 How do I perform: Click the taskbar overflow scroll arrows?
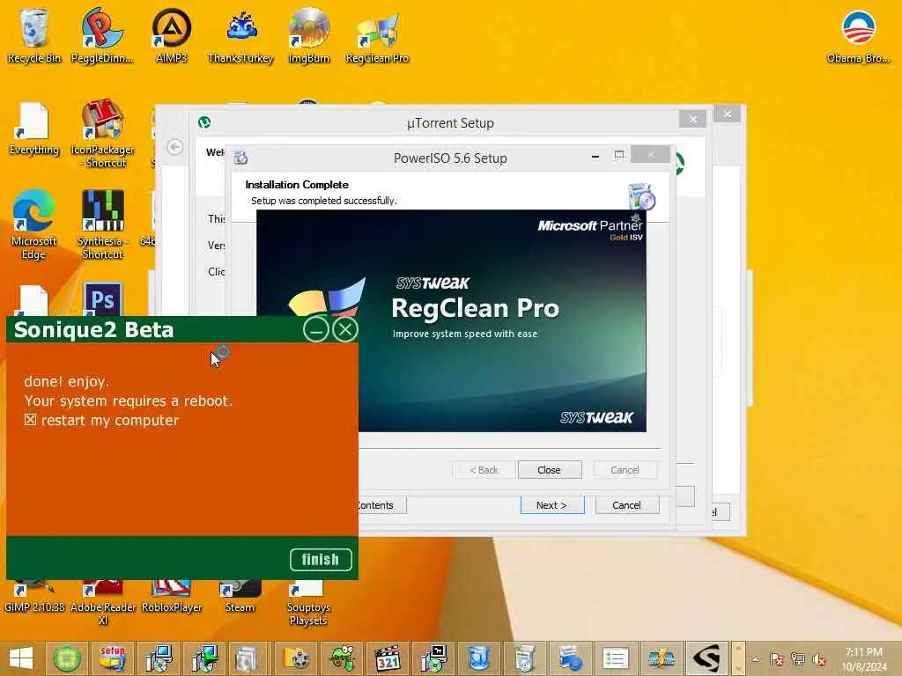tap(739, 658)
